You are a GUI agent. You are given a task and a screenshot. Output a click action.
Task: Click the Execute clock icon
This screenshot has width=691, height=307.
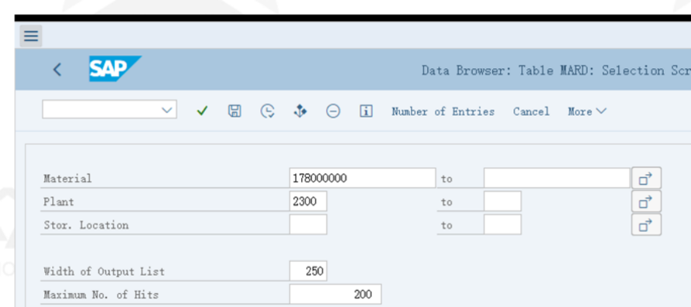(267, 112)
